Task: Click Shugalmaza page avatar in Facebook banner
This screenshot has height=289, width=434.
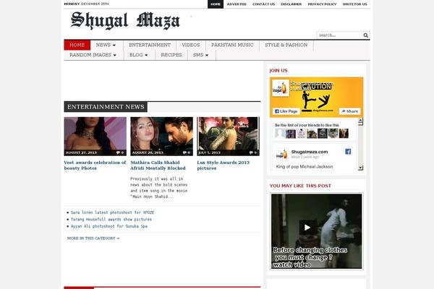Action: (281, 88)
